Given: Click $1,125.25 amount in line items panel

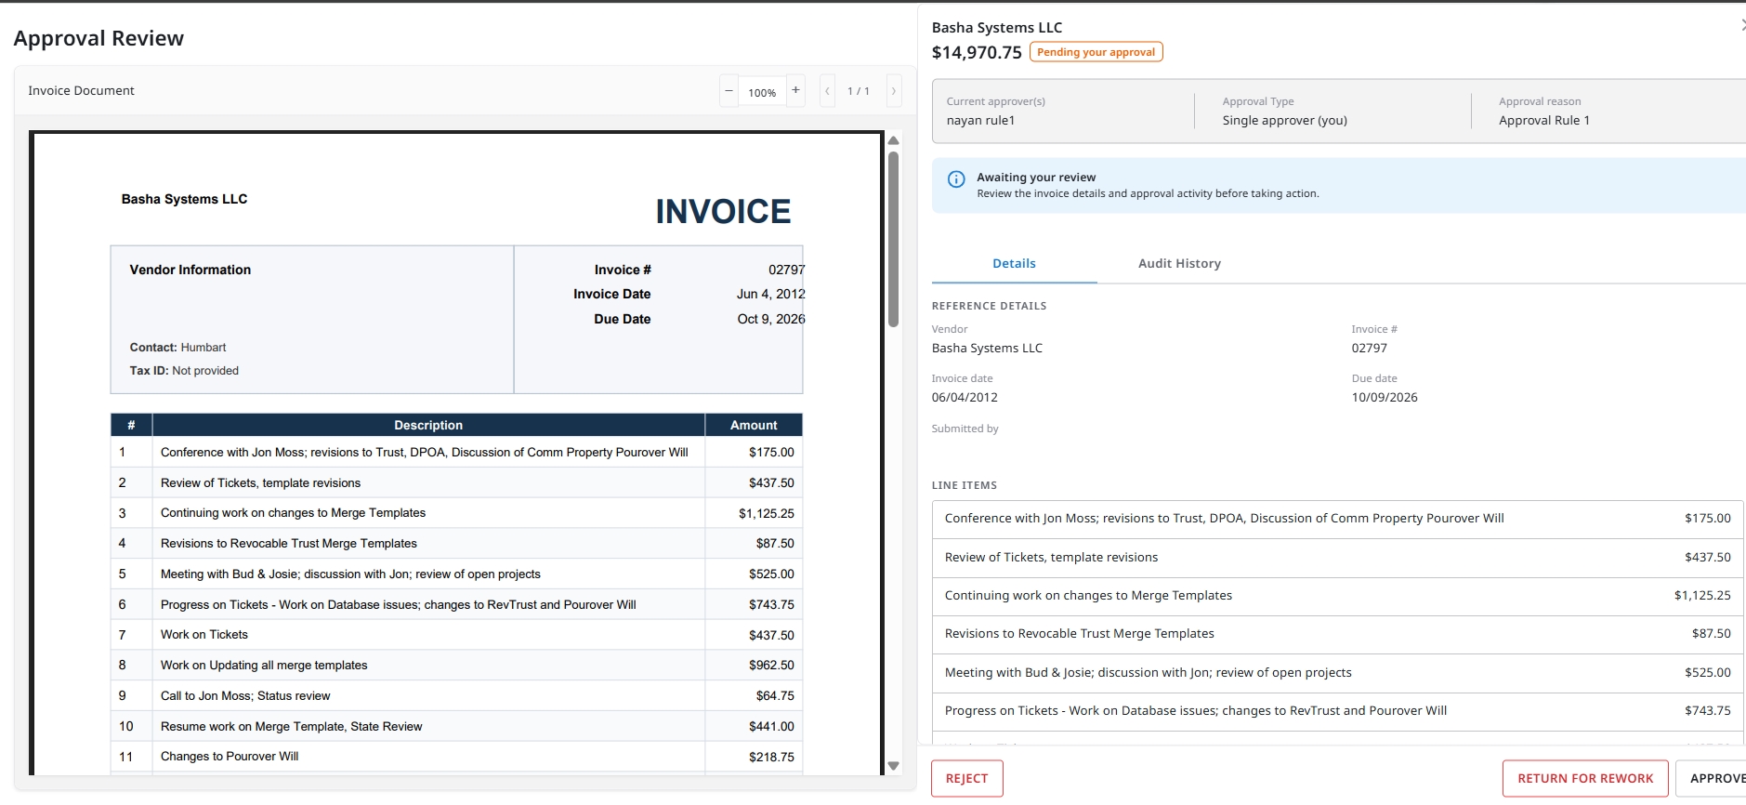Looking at the screenshot, I should point(1702,596).
